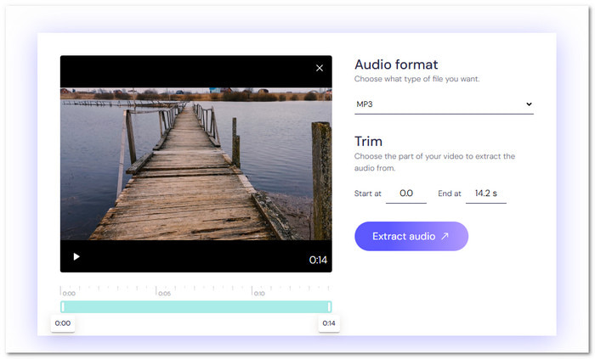Click the 0:05 timeline ruler mark

(164, 294)
